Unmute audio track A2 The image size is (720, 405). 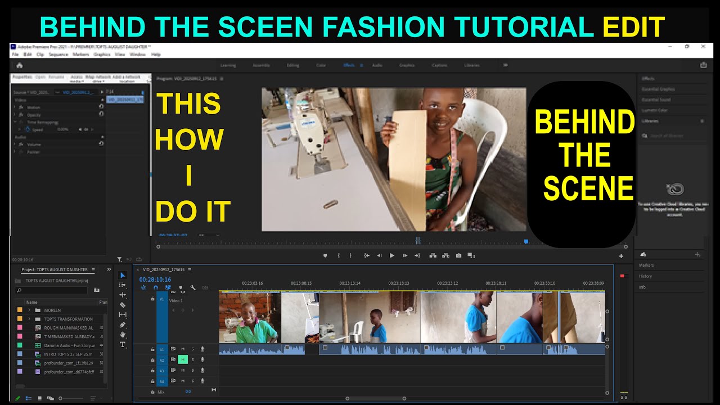[x=182, y=360]
